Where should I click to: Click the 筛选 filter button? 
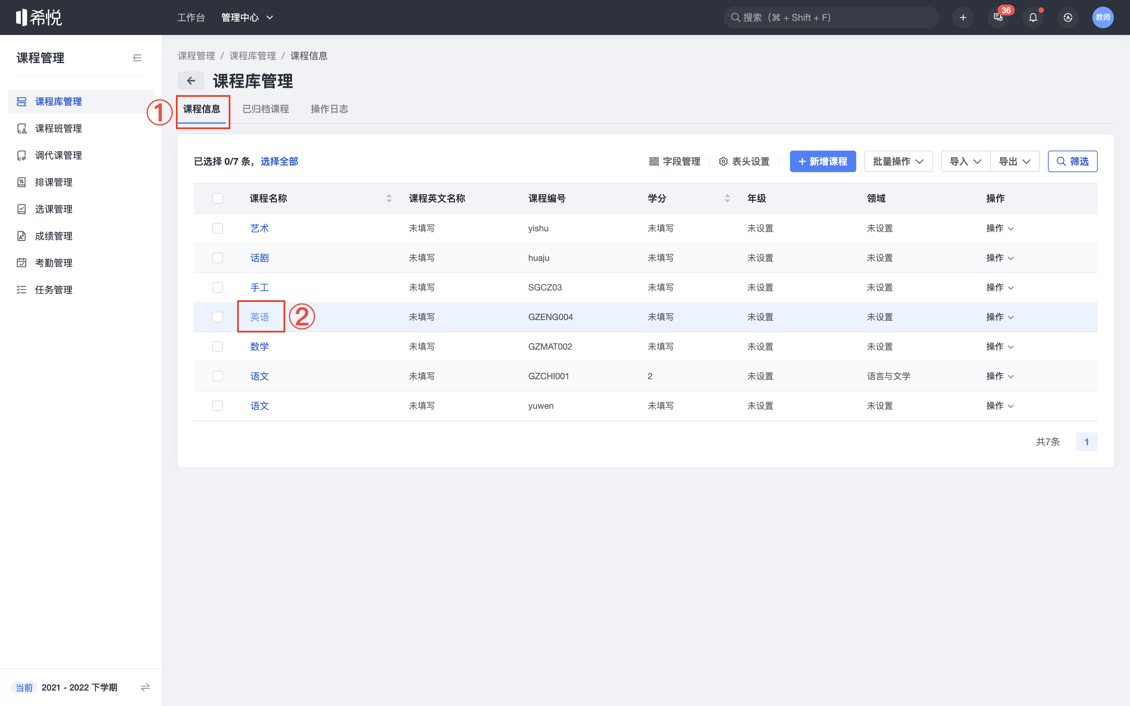(x=1072, y=162)
